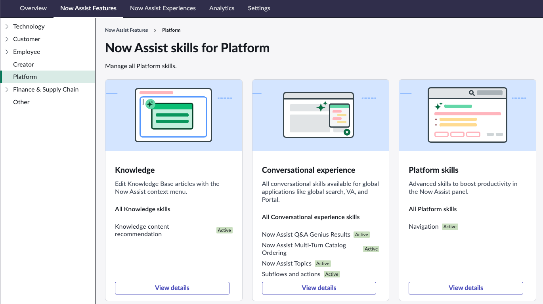This screenshot has width=543, height=304.
Task: Expand the Technology tree chevron
Action: [x=7, y=27]
